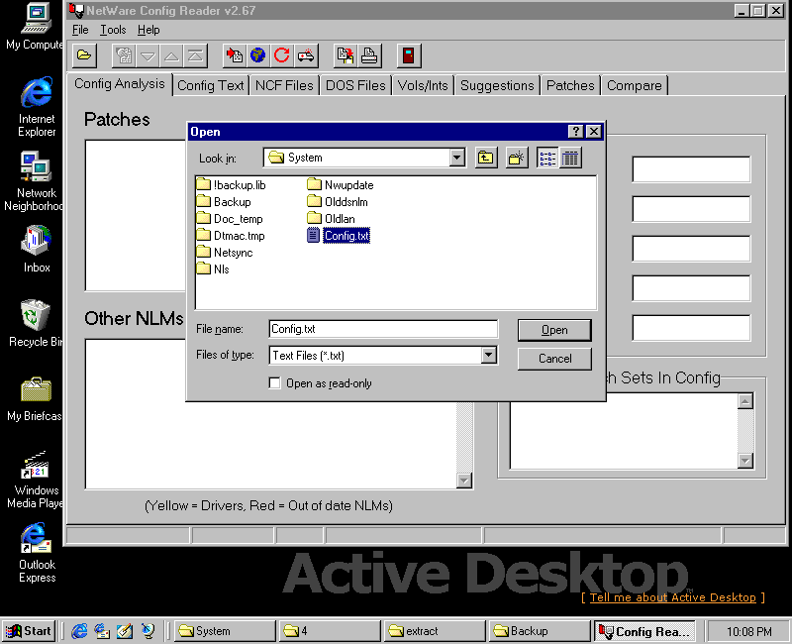Switch to extract taskbar window
This screenshot has height=644, width=792.
434,631
